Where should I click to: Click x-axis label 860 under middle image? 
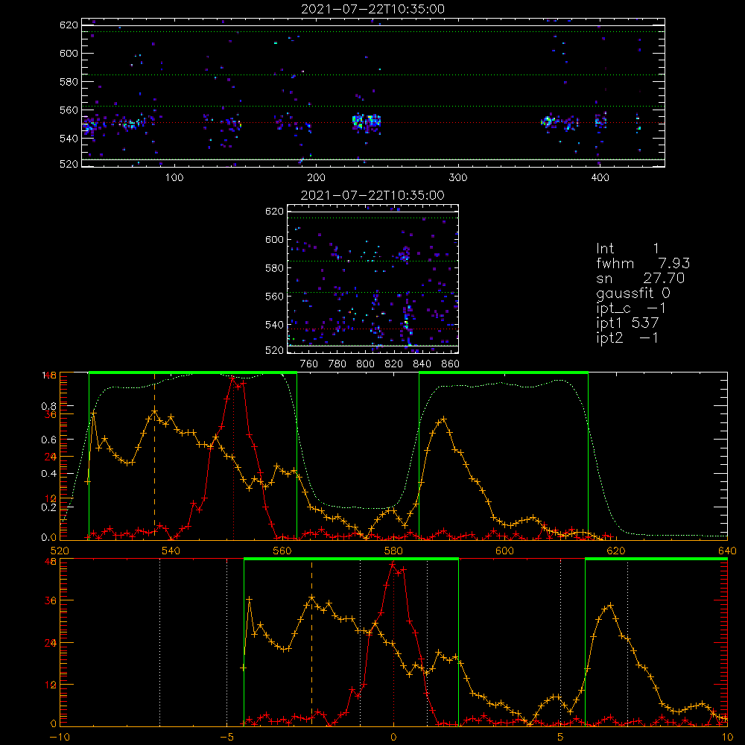click(451, 364)
